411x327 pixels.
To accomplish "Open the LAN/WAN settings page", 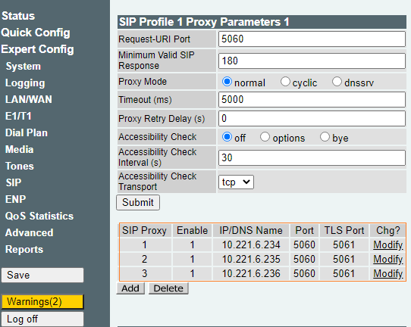I will click(x=29, y=99).
